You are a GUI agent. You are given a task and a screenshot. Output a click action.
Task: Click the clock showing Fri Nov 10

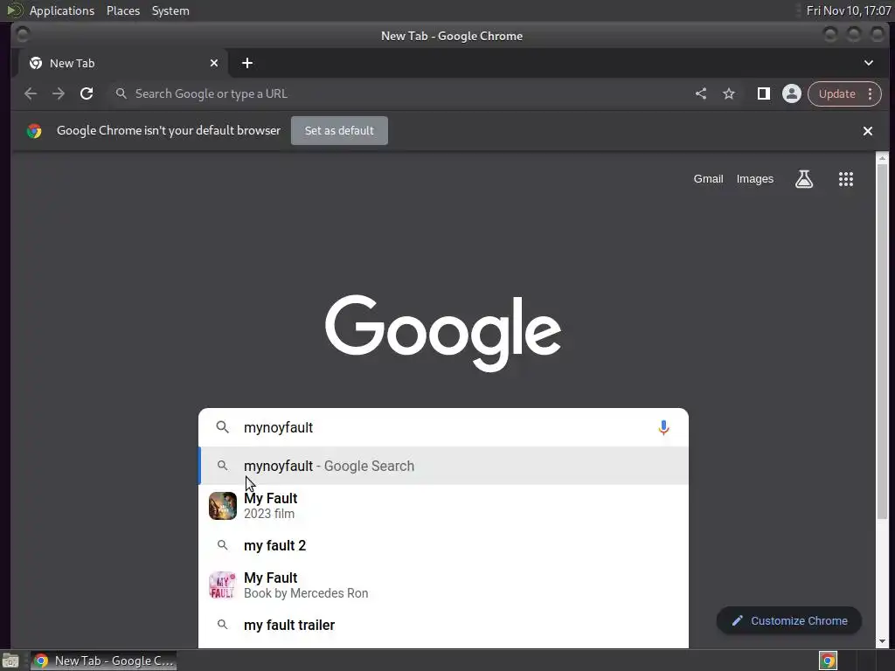tap(848, 10)
